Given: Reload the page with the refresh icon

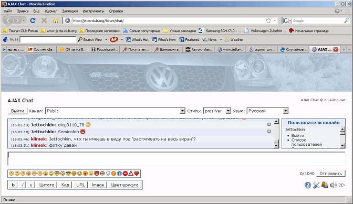Looking at the screenshot, I should (33, 20).
